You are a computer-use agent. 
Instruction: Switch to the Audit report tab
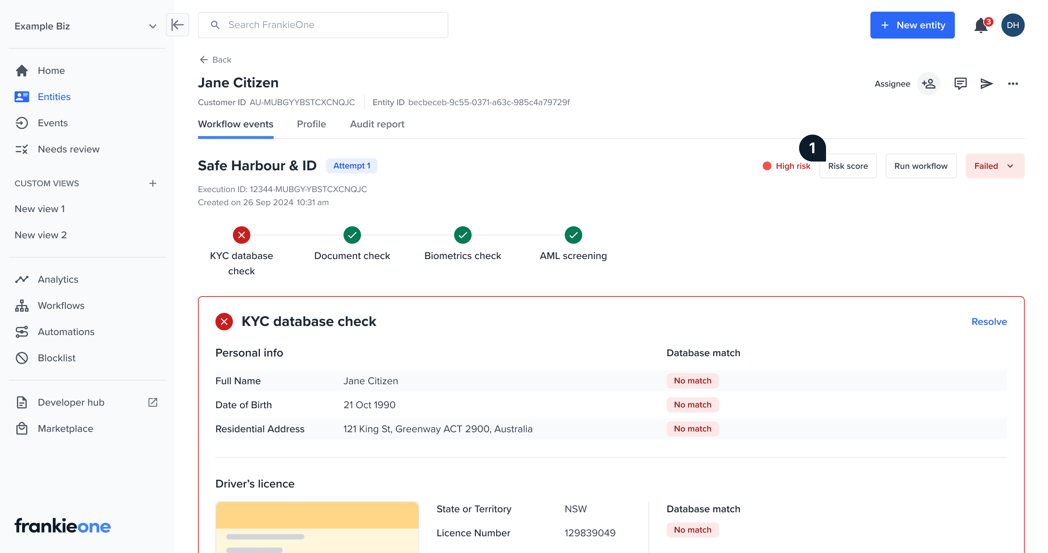pos(377,124)
